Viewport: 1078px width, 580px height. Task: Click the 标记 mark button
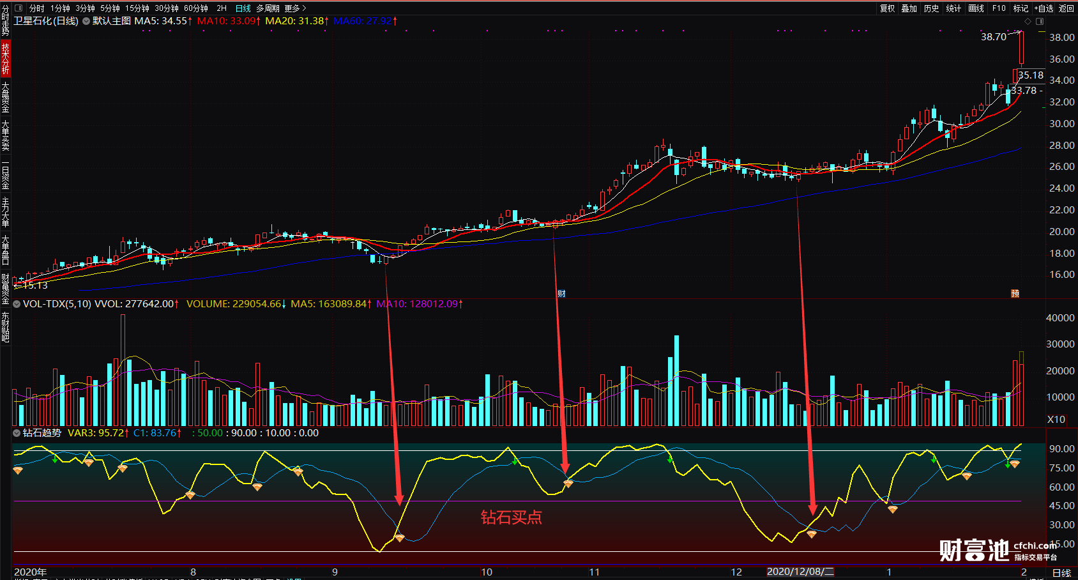click(x=1021, y=8)
